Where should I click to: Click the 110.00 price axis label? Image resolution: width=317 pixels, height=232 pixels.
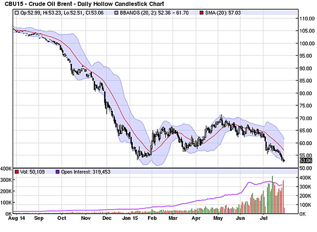pos(306,19)
